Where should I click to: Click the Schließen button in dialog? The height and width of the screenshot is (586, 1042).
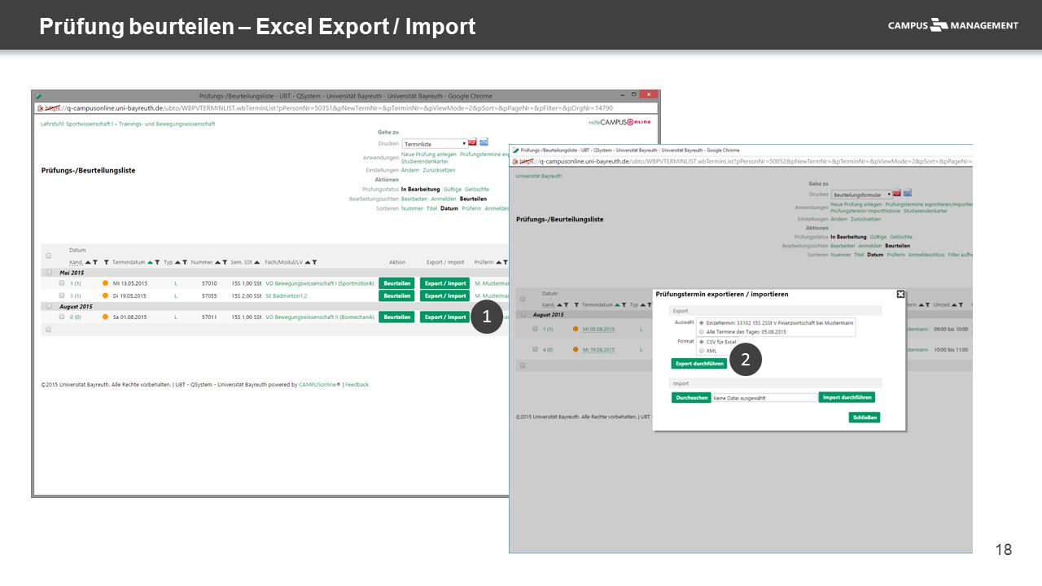[x=865, y=418]
